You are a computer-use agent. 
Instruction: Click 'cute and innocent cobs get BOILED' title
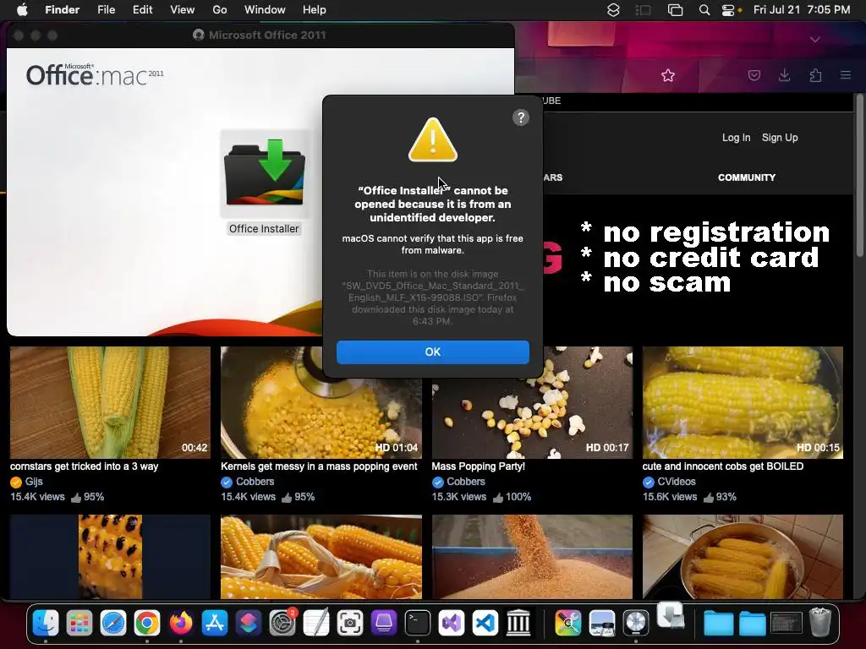pos(723,466)
